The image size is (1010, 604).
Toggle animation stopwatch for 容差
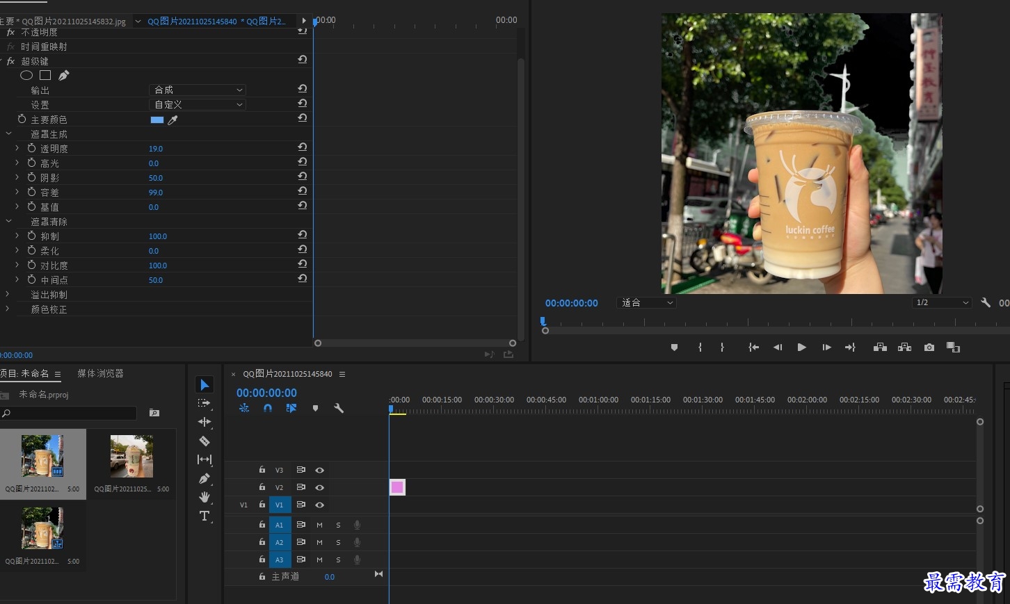pyautogui.click(x=31, y=192)
